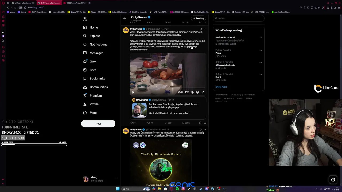Image resolution: width=342 pixels, height=192 pixels.
Task: Open the award image in Nov 26 tweet
Action: pos(161,162)
